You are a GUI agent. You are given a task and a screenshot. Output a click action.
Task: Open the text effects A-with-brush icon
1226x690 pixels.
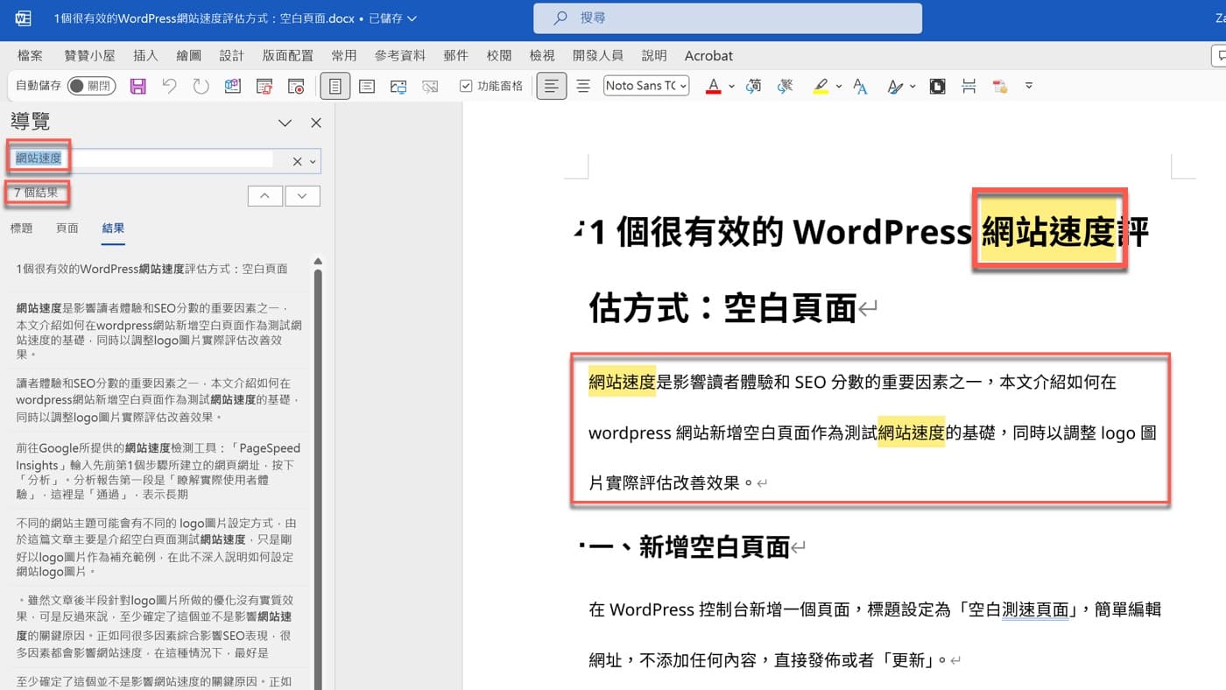[x=894, y=86]
